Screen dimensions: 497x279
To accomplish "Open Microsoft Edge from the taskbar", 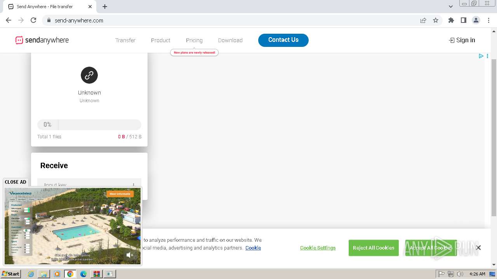I will coord(83,274).
